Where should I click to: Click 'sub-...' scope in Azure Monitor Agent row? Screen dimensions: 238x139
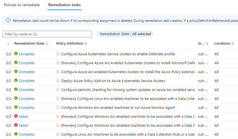tap(203, 108)
